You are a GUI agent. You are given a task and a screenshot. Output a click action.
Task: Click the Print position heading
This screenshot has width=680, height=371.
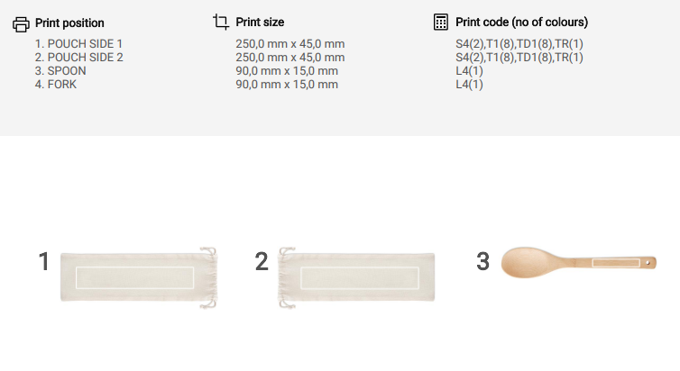click(x=69, y=23)
